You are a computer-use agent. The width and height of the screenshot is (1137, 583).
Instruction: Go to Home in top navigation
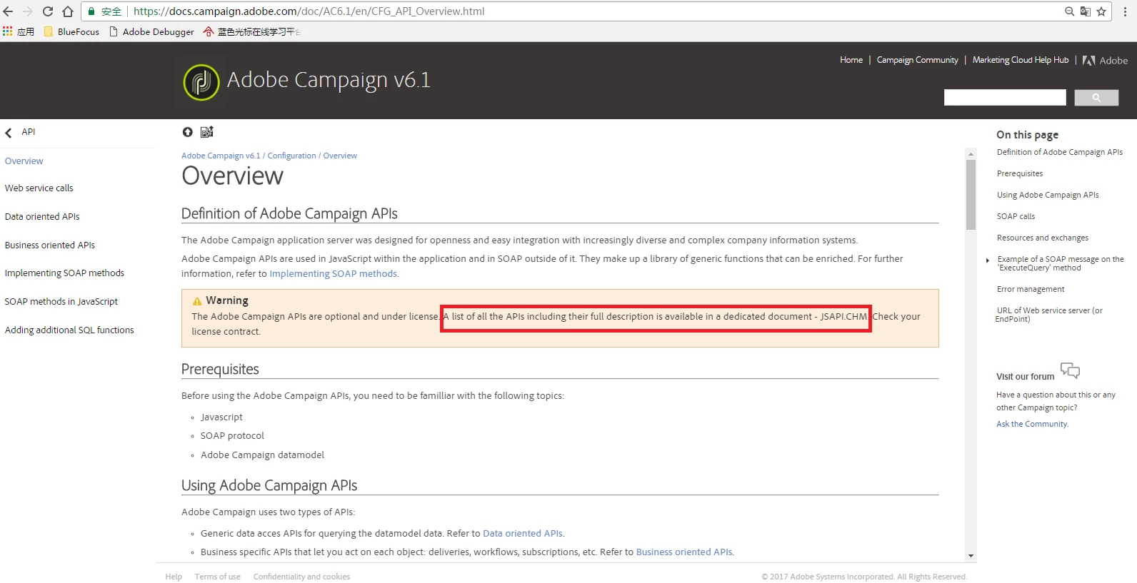click(851, 60)
